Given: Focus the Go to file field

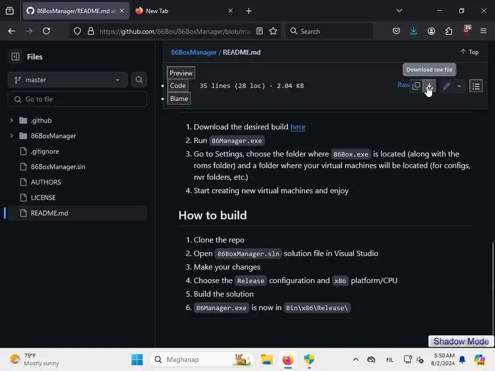Looking at the screenshot, I should [77, 99].
